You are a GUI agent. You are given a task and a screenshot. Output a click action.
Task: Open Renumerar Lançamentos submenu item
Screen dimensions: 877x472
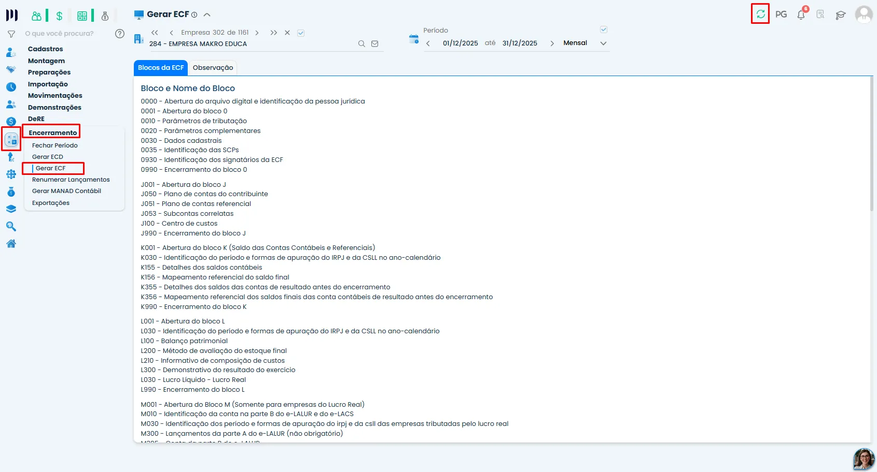[71, 180]
